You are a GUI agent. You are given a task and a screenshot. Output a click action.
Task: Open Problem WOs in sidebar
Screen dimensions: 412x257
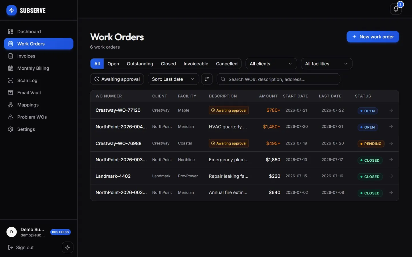click(x=39, y=117)
